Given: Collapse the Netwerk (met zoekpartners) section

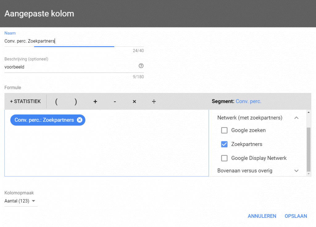Looking at the screenshot, I should coord(296,118).
